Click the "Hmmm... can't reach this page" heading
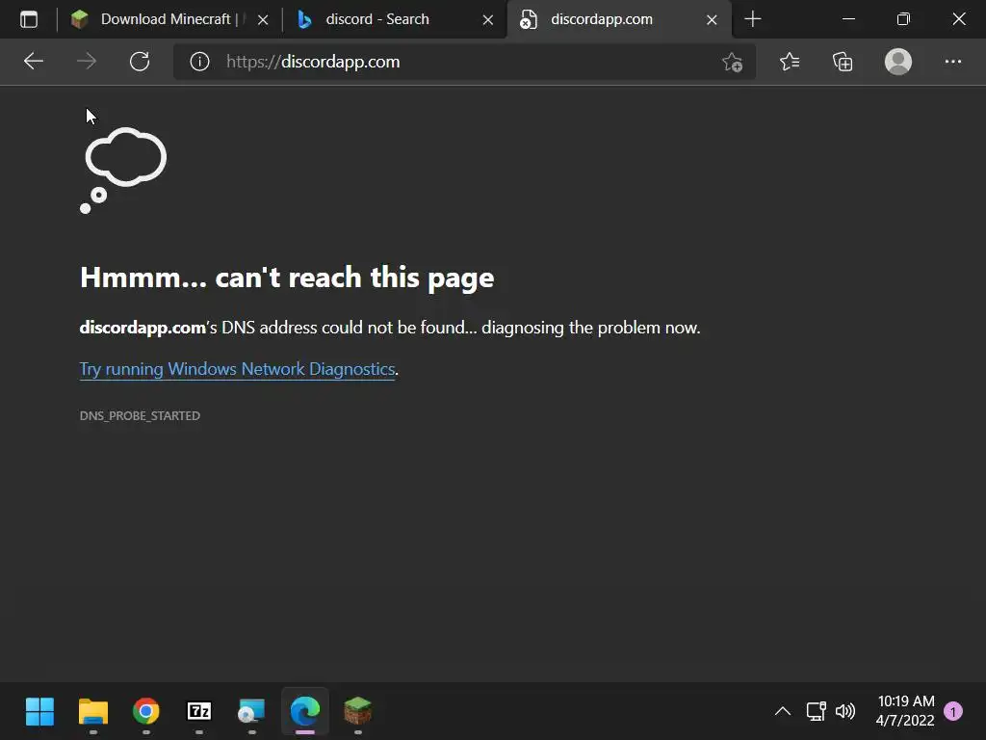 (287, 277)
